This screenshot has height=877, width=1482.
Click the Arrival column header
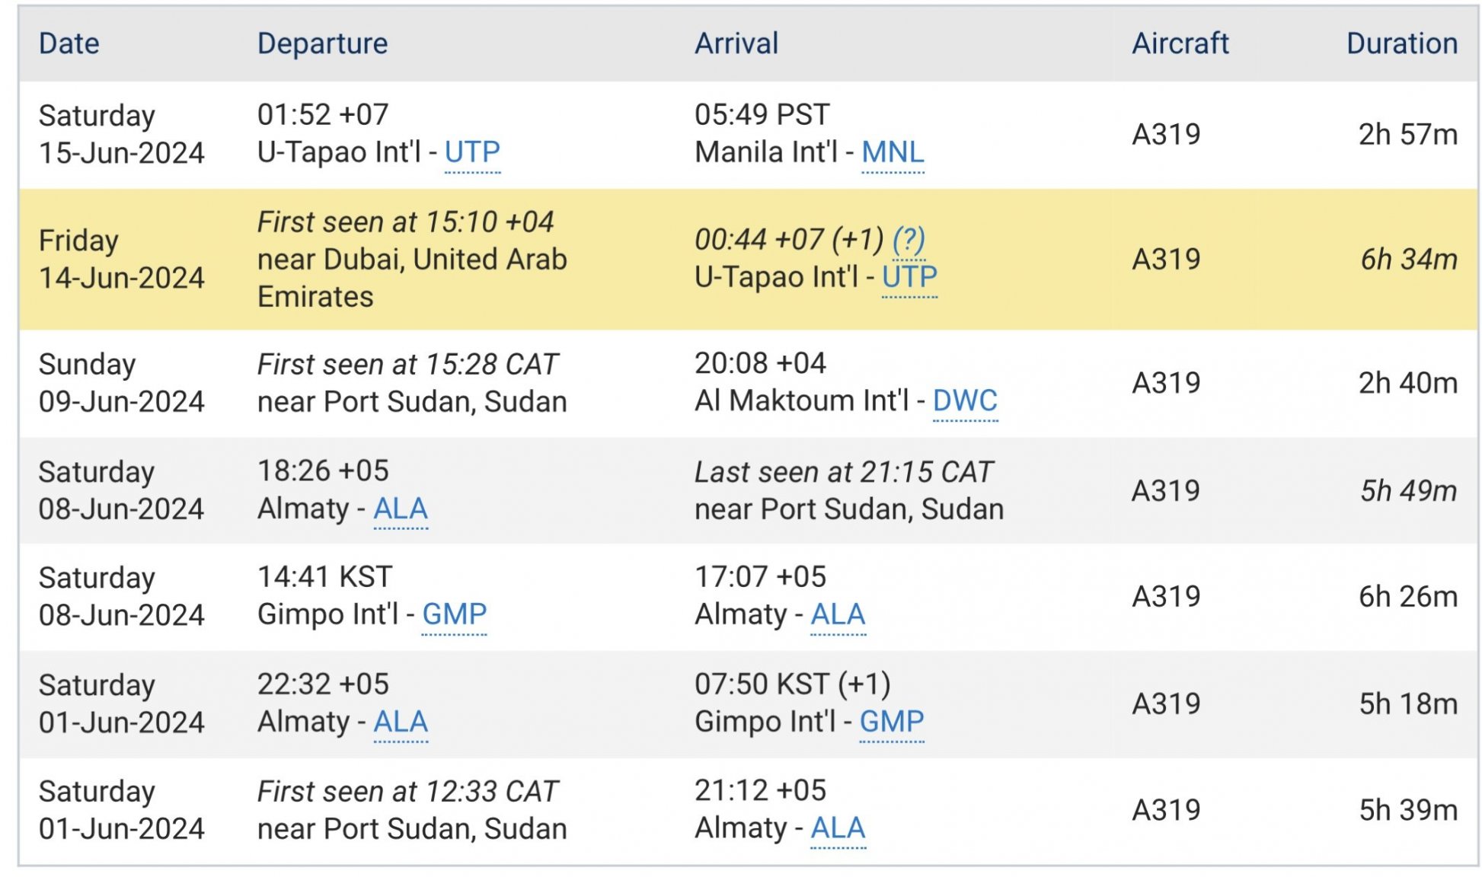click(736, 43)
